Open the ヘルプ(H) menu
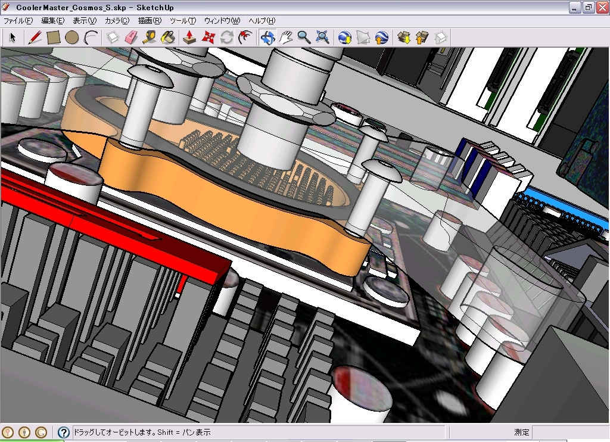Viewport: 610px width, 442px height. pos(262,20)
